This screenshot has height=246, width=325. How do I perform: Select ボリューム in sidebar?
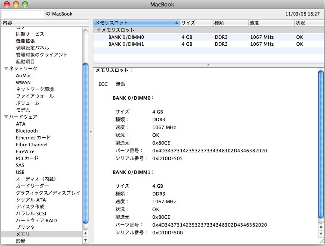pyautogui.click(x=28, y=103)
